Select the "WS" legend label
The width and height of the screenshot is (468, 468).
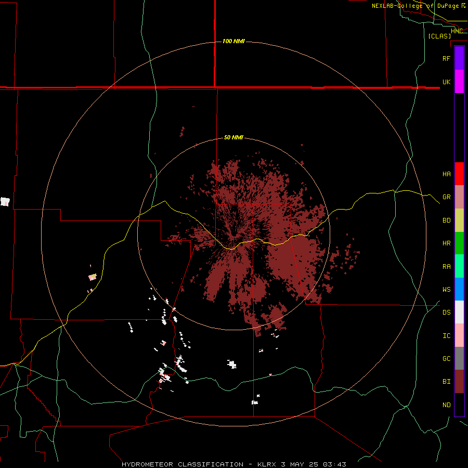(446, 289)
